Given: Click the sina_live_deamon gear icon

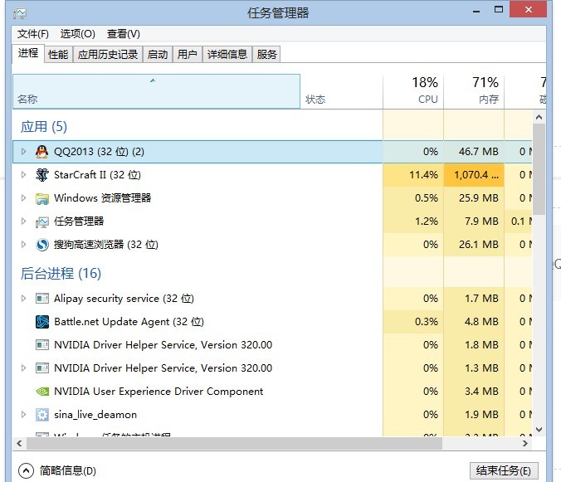Looking at the screenshot, I should 42,415.
